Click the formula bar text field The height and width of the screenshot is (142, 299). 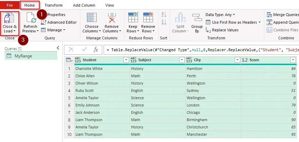pos(201,50)
